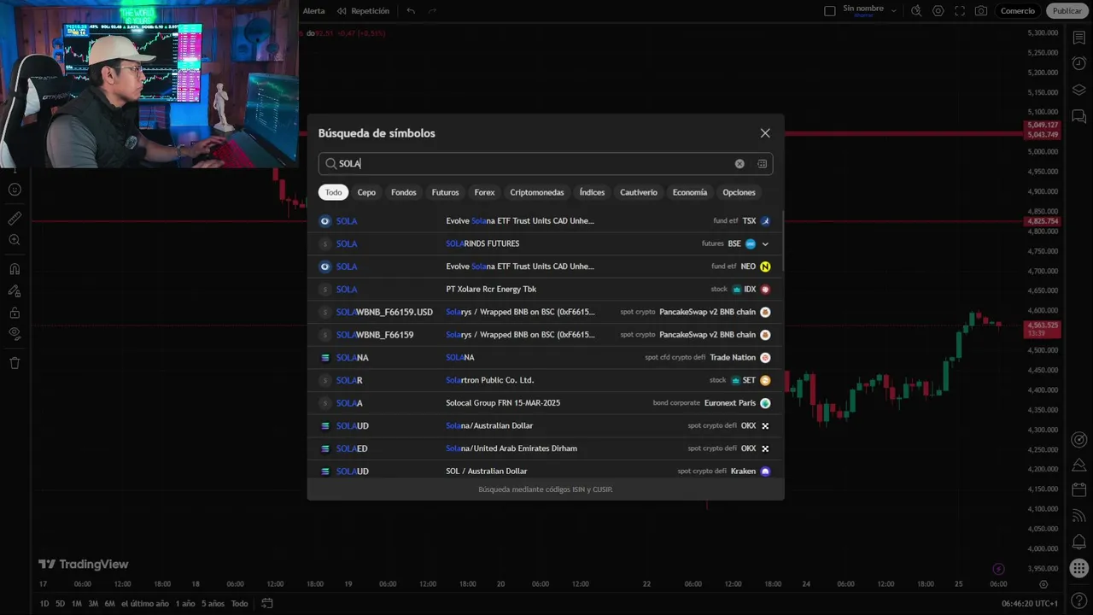Screen dimensions: 1093x615
Task: Expand the SOLARINDS FUTURES BSE row chevron
Action: click(765, 243)
